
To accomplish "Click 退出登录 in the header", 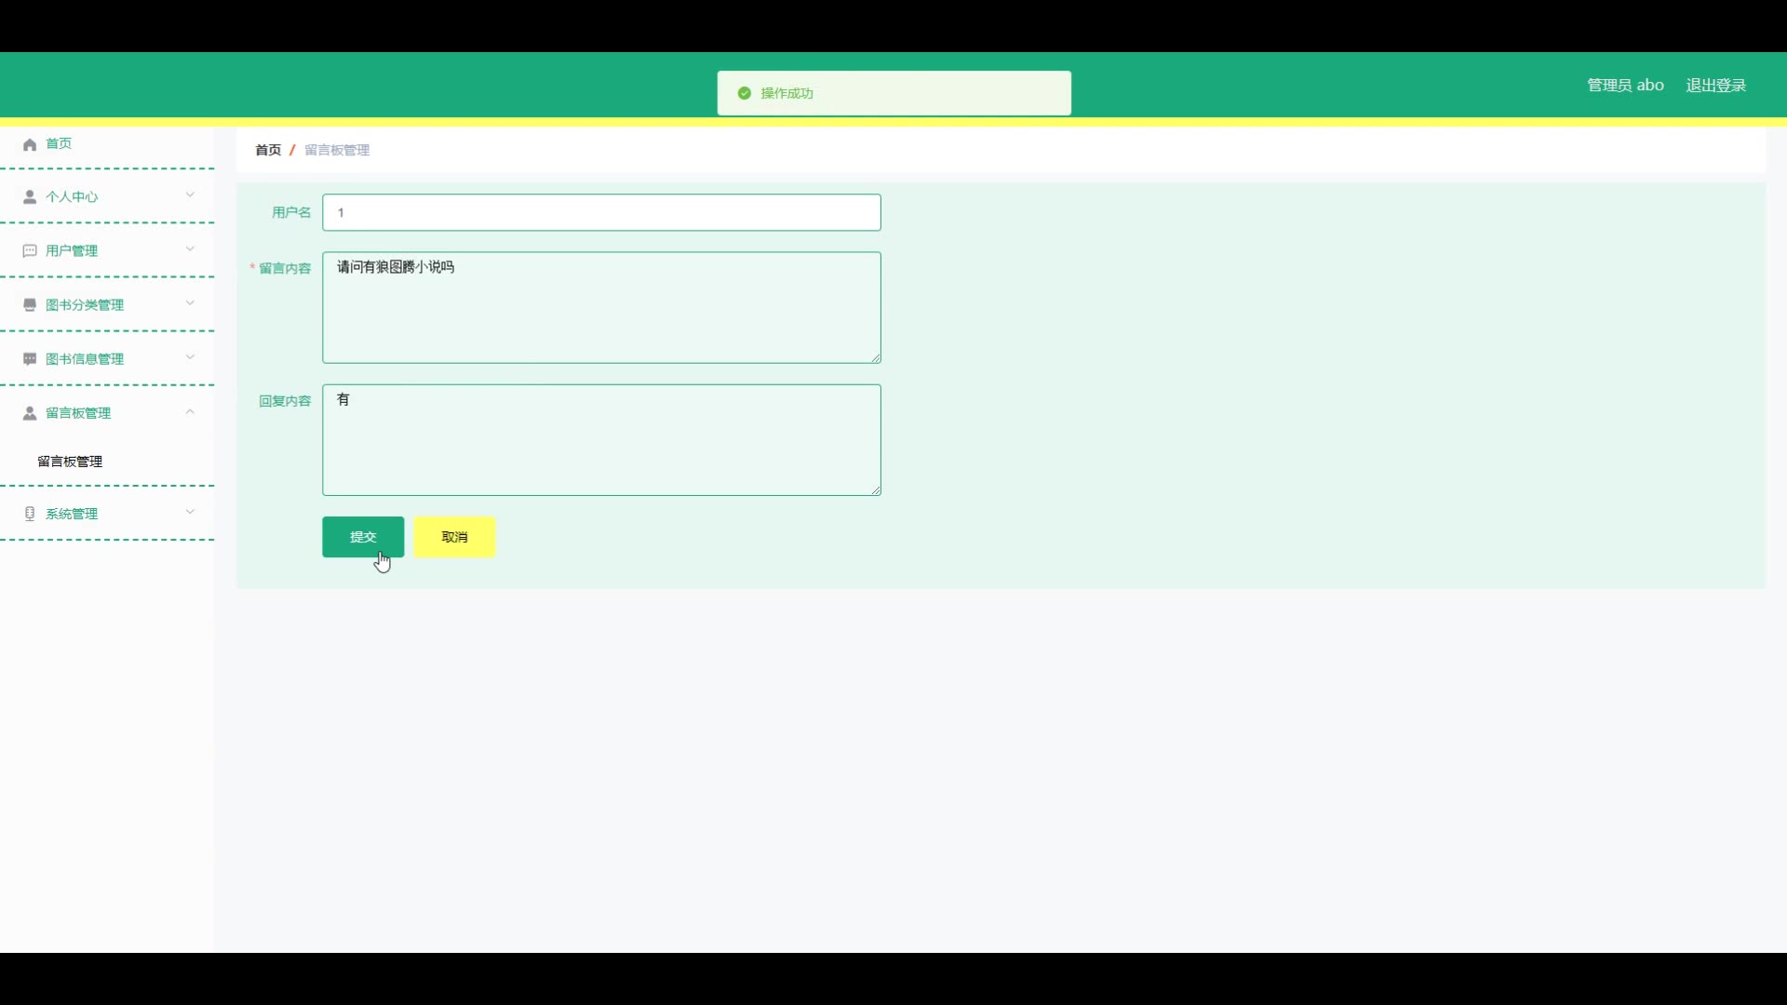I will 1715,86.
